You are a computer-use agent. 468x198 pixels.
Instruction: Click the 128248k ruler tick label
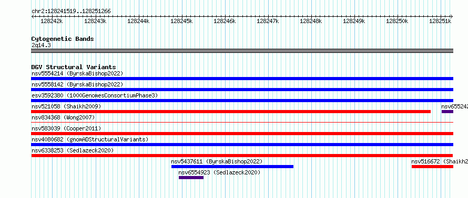(x=311, y=21)
